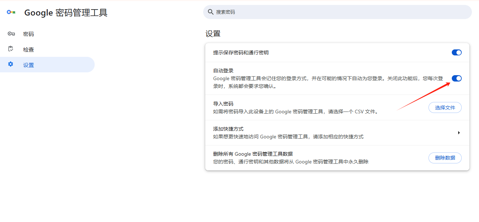
Task: Focus the 搜索密码 search field
Action: [x=337, y=12]
